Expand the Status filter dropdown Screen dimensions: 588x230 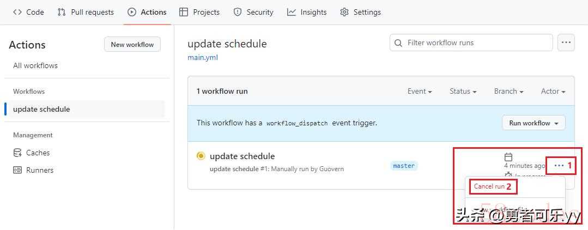pyautogui.click(x=463, y=91)
